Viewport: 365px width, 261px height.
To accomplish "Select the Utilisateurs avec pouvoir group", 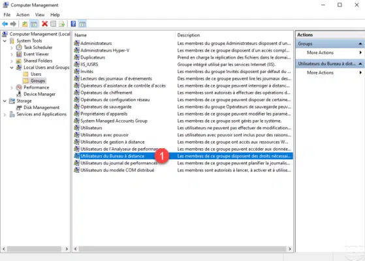I will pyautogui.click(x=104, y=135).
